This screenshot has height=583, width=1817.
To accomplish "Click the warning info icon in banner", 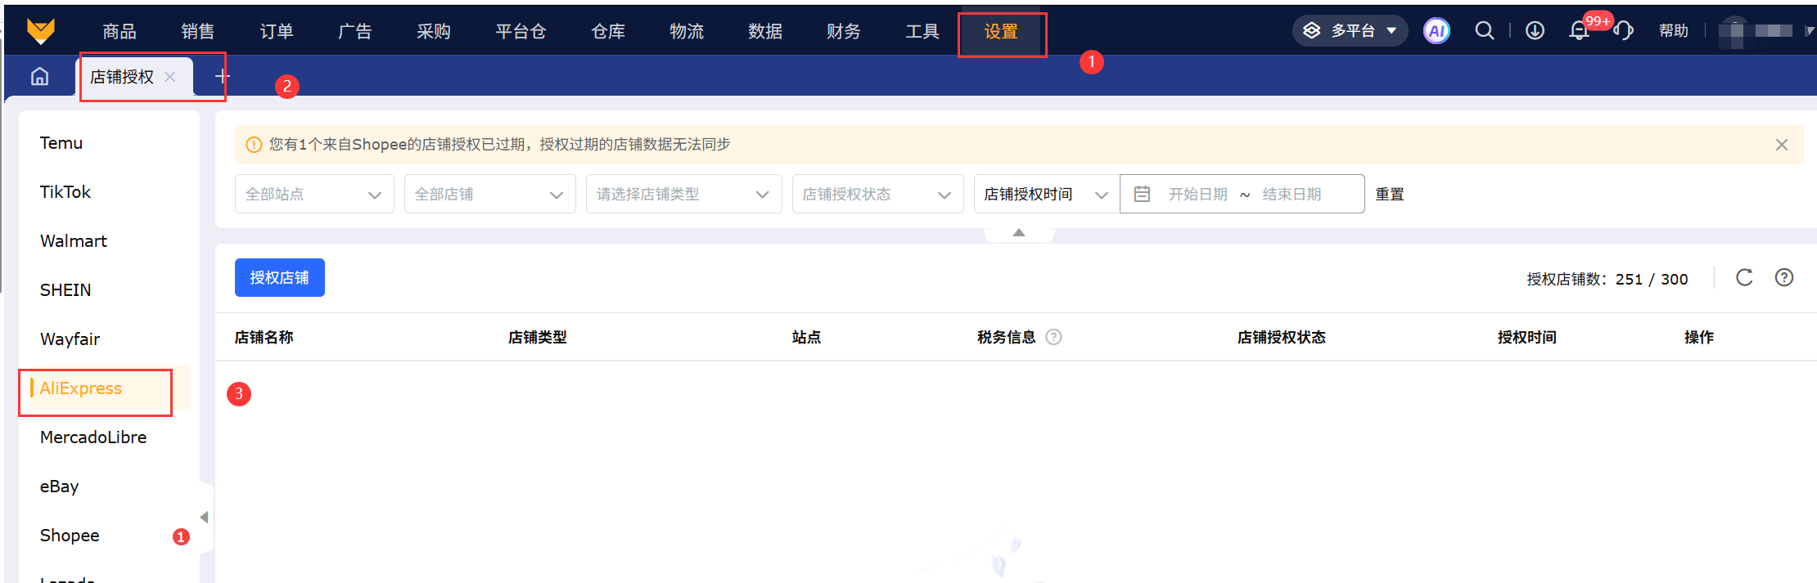I will 254,145.
